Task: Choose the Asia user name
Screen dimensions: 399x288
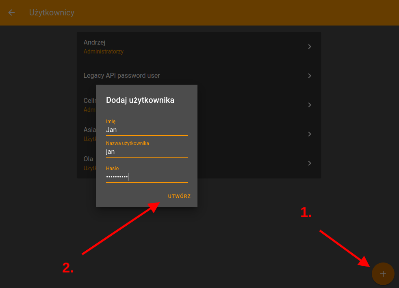Action: tap(89, 130)
